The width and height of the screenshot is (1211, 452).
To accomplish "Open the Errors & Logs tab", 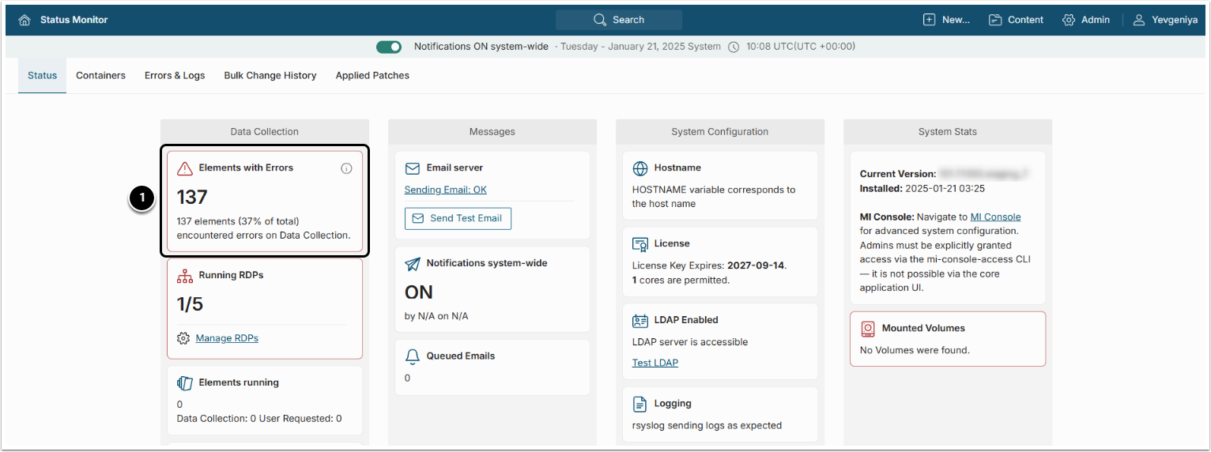I will coord(175,76).
